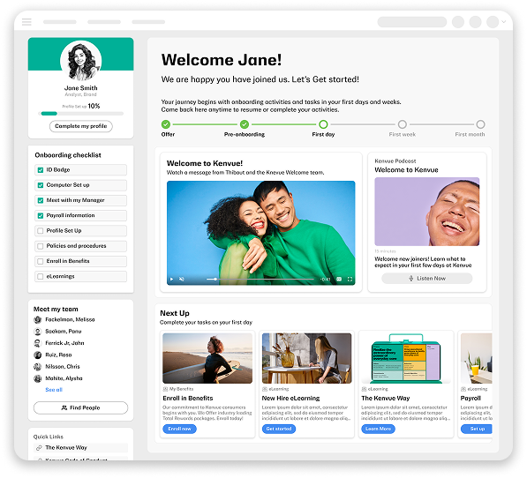The image size is (527, 478).
Task: Click Fockelman, Melissa's avatar
Action: click(x=38, y=319)
